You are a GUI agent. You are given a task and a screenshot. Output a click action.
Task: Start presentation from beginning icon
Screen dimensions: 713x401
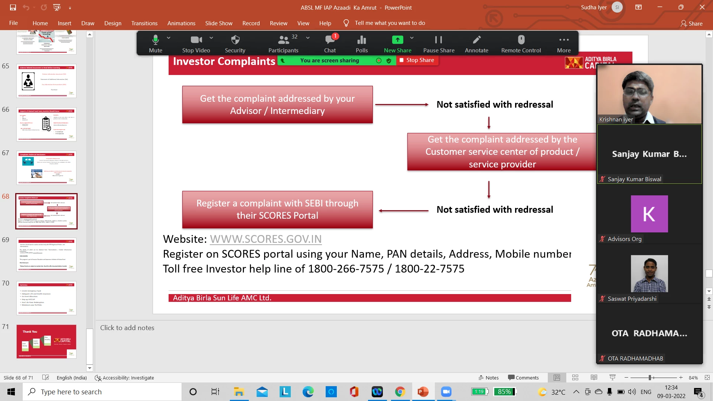(57, 7)
